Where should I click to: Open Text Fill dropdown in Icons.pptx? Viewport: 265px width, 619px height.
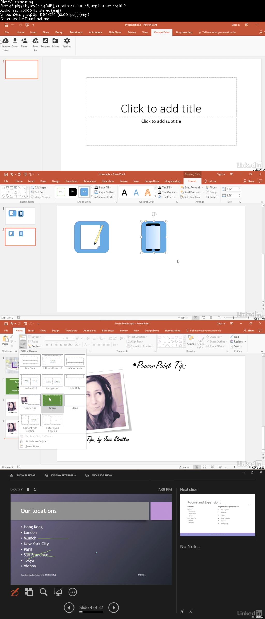click(x=165, y=187)
